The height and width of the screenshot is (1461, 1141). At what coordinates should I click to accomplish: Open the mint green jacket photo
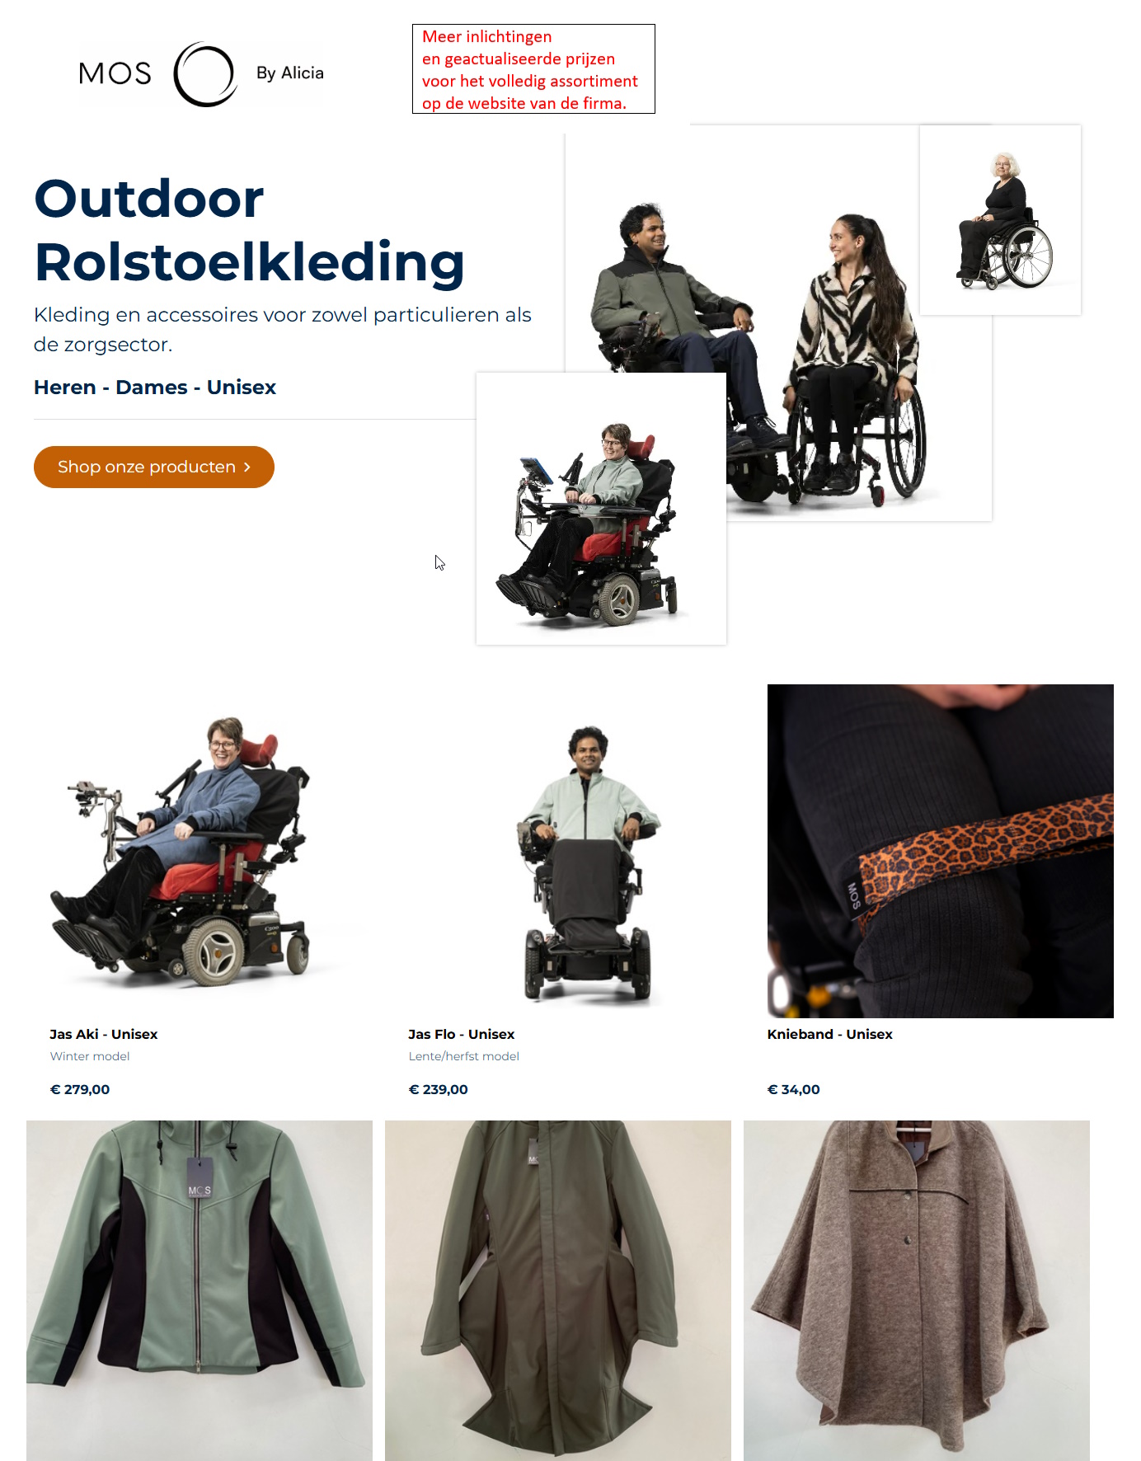pos(200,1290)
